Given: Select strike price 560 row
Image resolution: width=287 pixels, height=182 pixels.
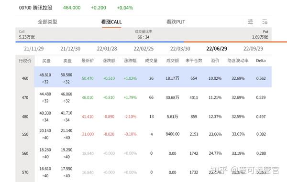Looking at the screenshot, I should pos(143,153).
